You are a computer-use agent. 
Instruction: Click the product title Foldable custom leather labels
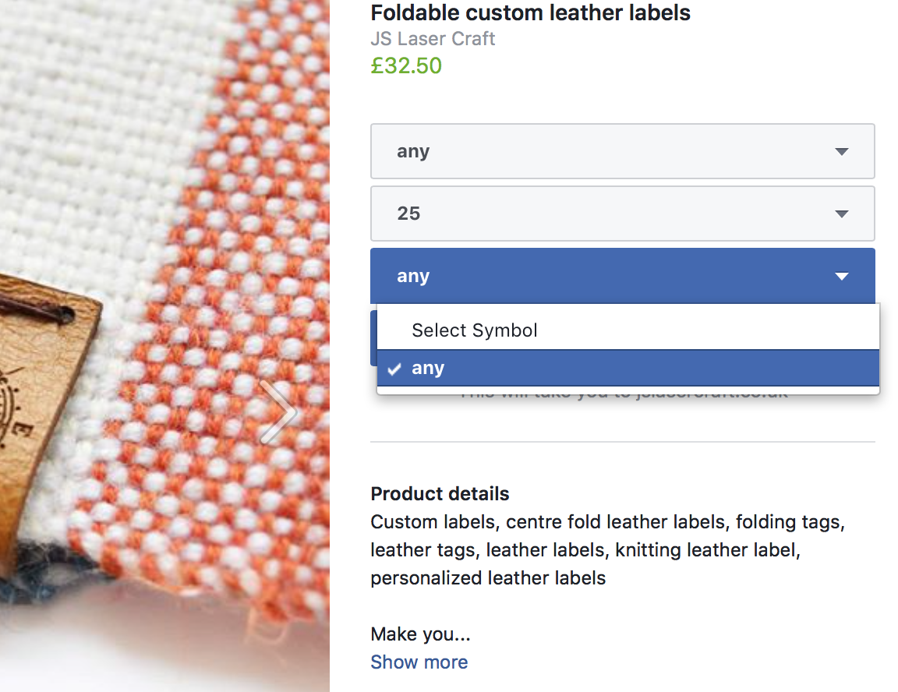click(530, 12)
